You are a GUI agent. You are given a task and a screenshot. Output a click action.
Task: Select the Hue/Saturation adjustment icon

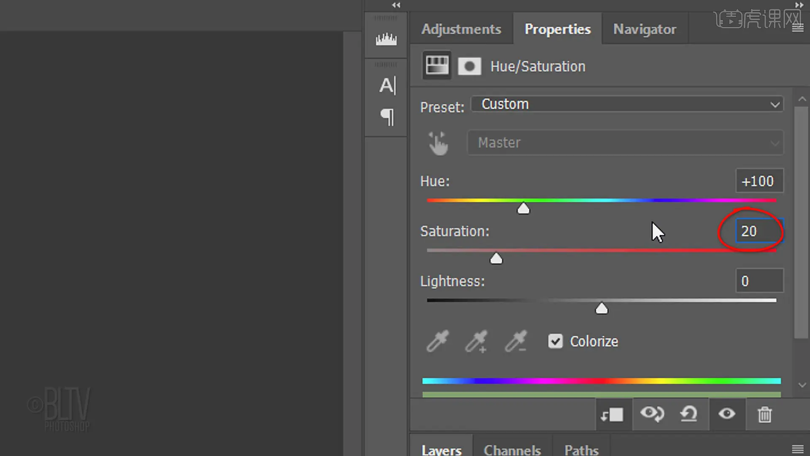pos(437,66)
